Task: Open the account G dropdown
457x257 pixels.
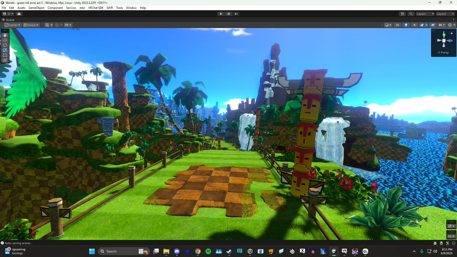Action: coord(8,14)
